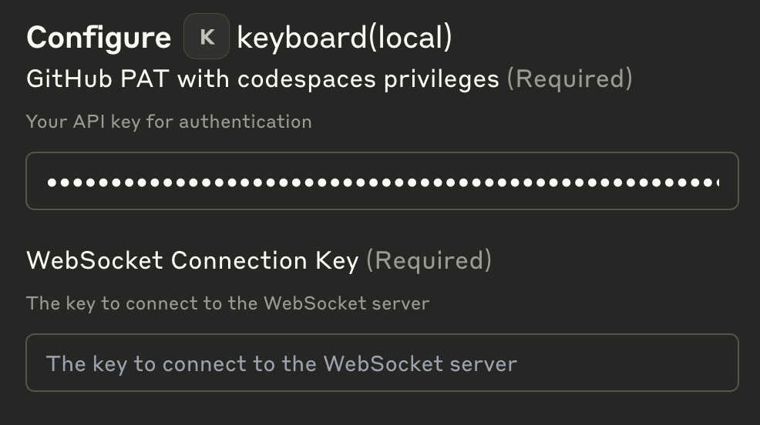Select the "Configure" heading text
The width and height of the screenshot is (760, 425).
pos(99,37)
